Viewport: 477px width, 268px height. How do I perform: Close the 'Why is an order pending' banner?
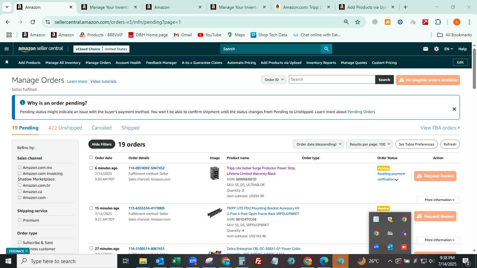click(x=454, y=109)
